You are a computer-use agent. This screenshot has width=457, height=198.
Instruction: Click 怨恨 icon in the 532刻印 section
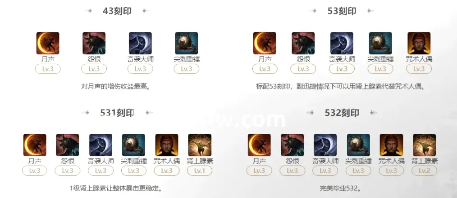pyautogui.click(x=292, y=145)
